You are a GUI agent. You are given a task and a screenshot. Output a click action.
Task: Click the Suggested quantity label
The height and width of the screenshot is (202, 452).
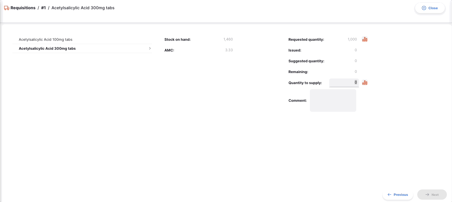coord(306,61)
